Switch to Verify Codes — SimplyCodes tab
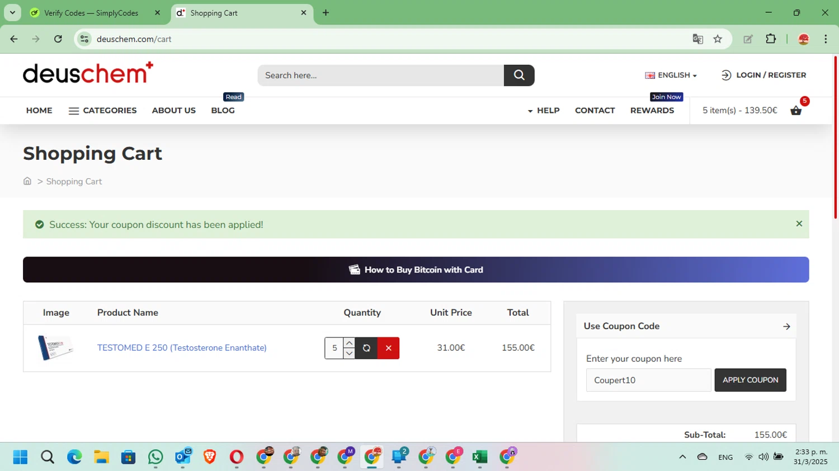The width and height of the screenshot is (839, 471). coord(92,13)
